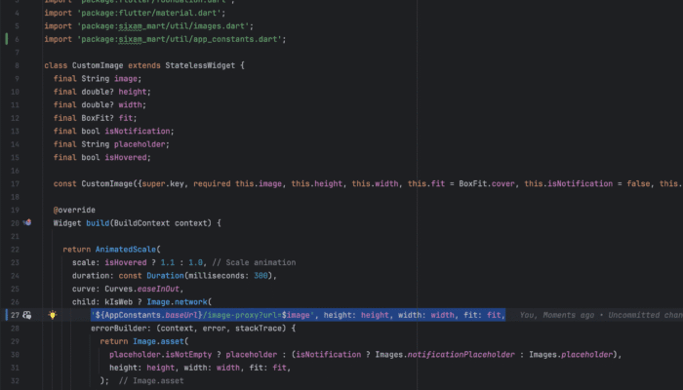683x390 pixels.
Task: Click the app_constants.dart import path
Action: pyautogui.click(x=181, y=39)
